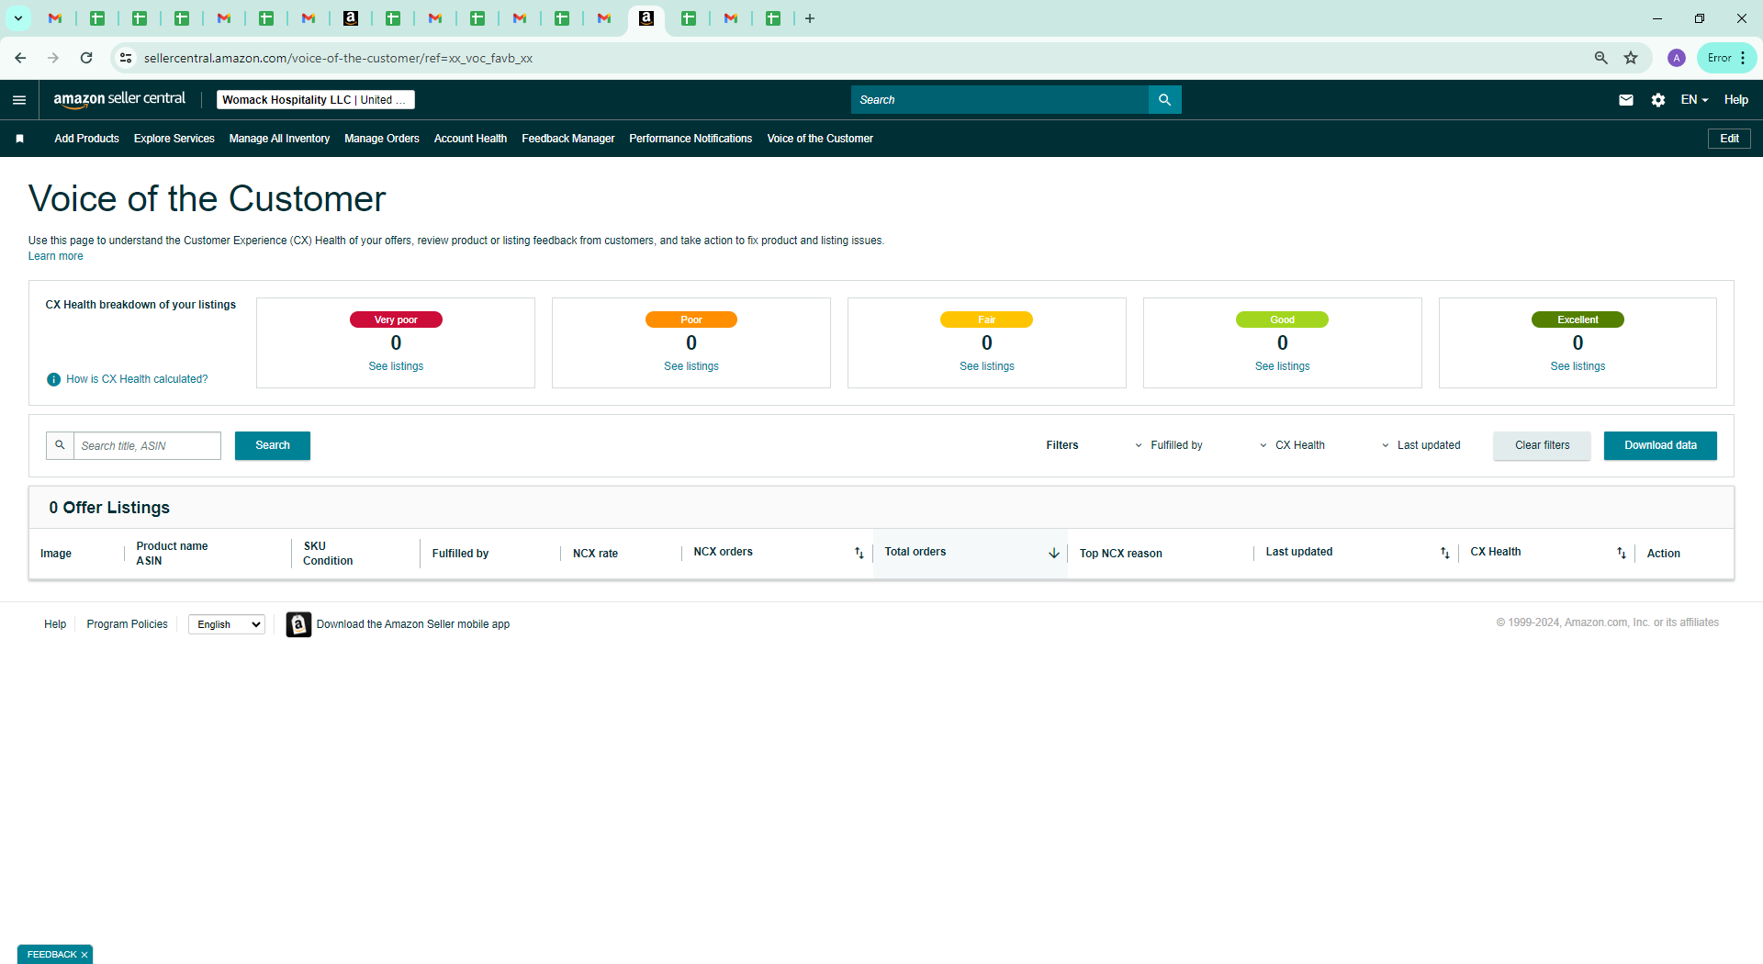Image resolution: width=1763 pixels, height=964 pixels.
Task: Open the Chrome three-dot menu
Action: 1743,58
